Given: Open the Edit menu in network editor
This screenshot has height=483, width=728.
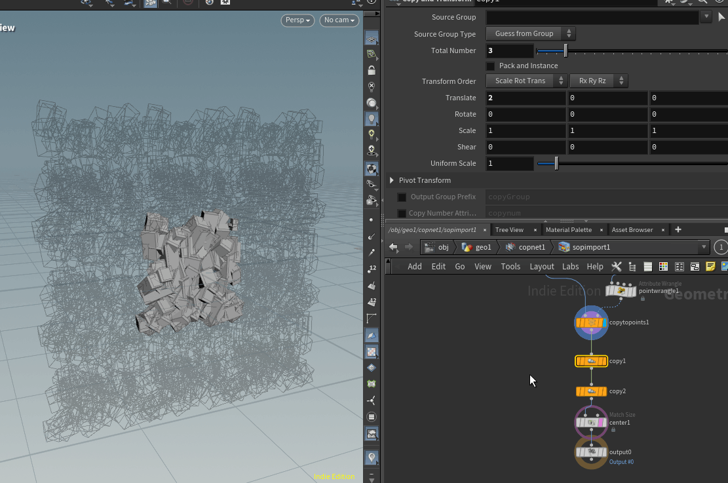Looking at the screenshot, I should coord(438,267).
